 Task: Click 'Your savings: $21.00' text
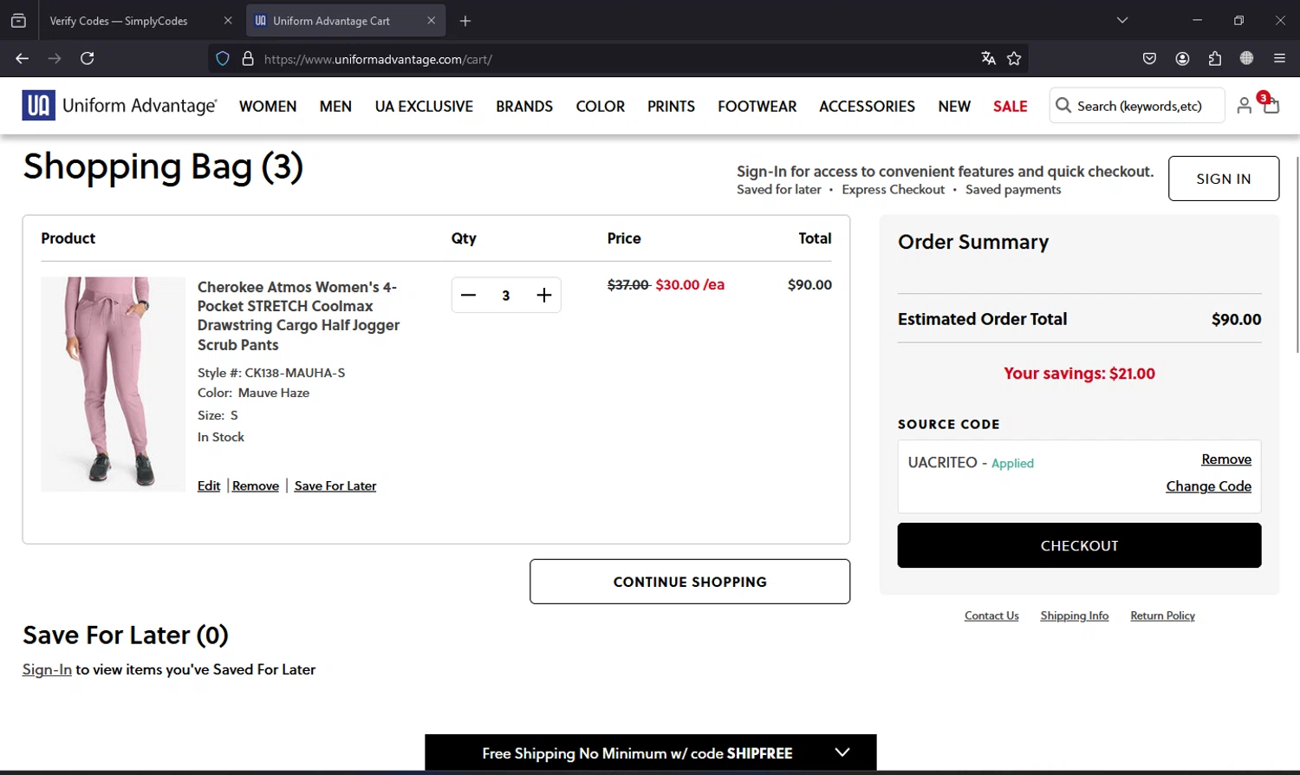(1079, 374)
